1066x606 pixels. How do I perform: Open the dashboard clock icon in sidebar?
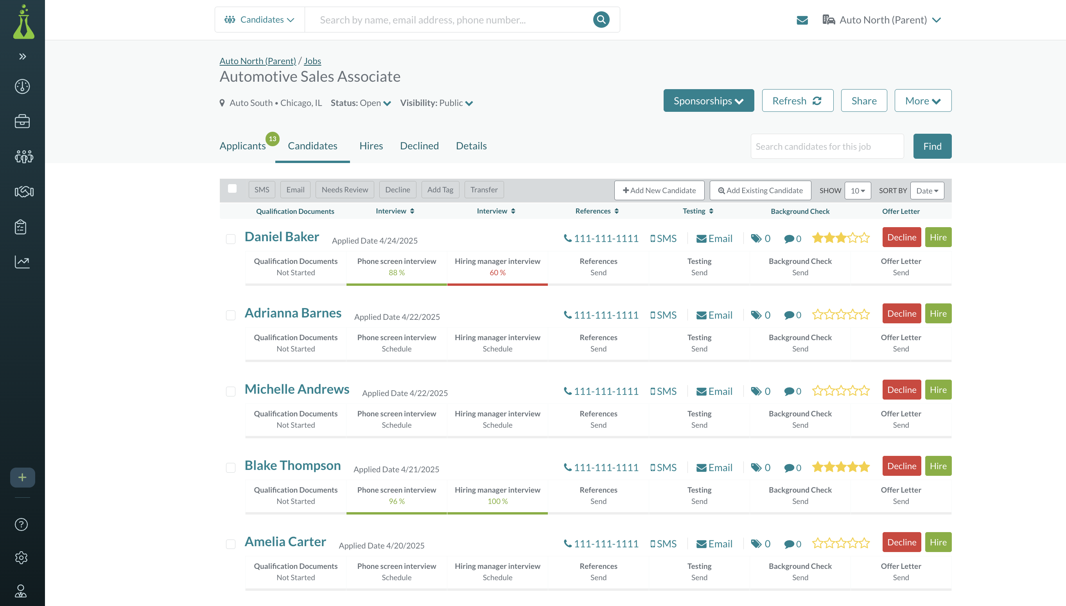click(22, 86)
